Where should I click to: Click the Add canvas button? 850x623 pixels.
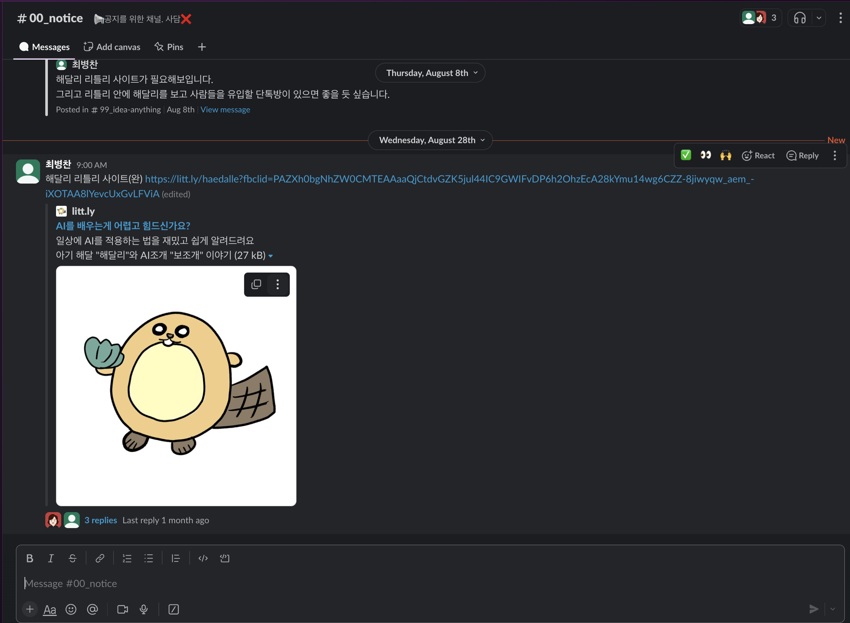[x=112, y=46]
